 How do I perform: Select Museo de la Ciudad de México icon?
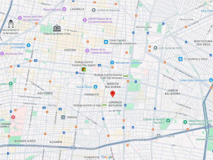tap(87, 51)
